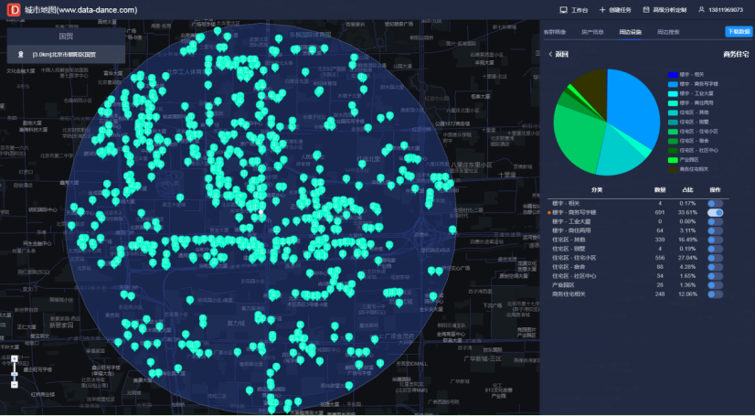
Task: Enable the 楼宇-相关 toggle switch
Action: tap(715, 204)
